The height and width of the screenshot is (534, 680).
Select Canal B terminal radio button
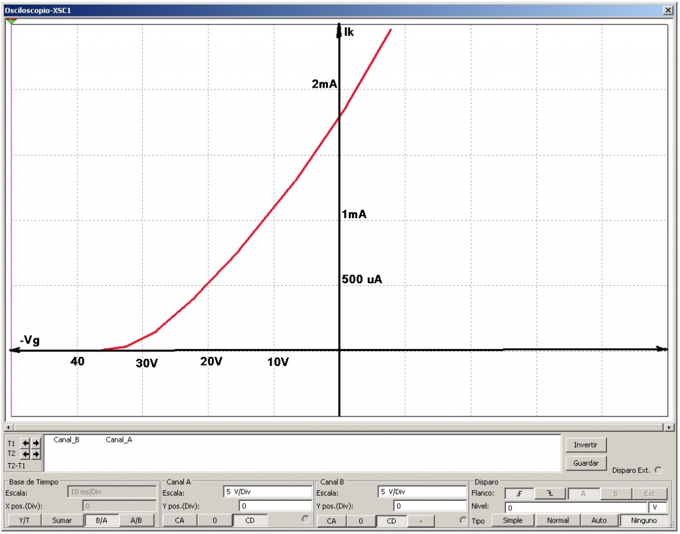click(463, 520)
